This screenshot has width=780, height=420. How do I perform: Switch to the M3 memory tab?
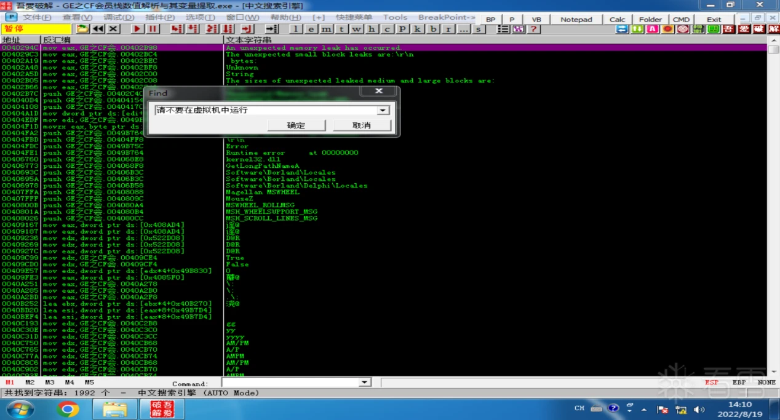[50, 382]
